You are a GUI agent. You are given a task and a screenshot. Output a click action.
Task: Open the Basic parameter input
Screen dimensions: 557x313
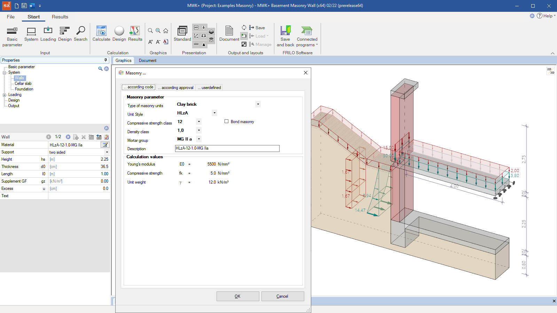pyautogui.click(x=12, y=37)
